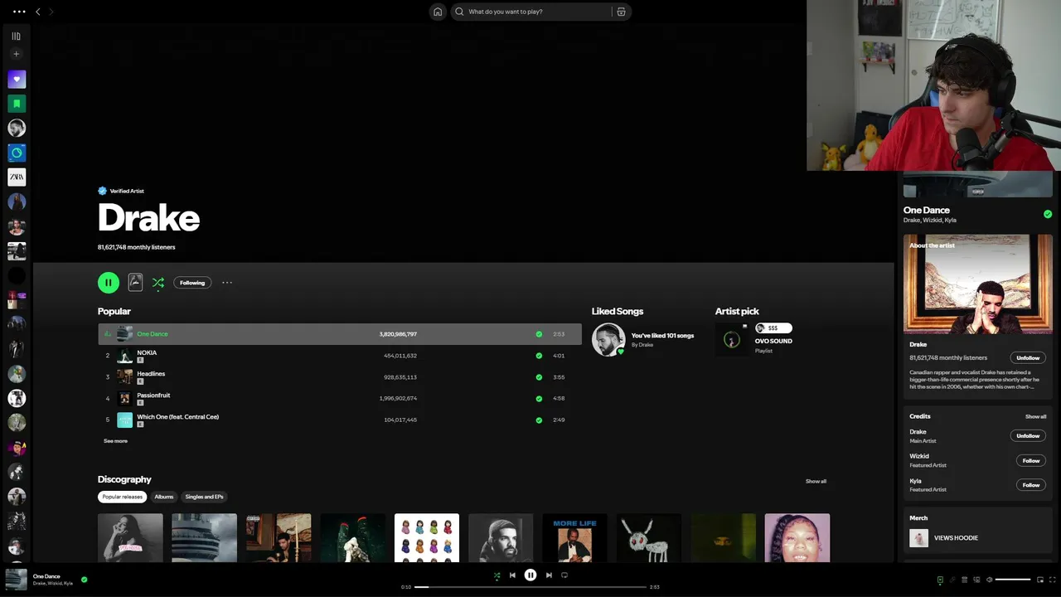Open the blue circular playlist in sidebar
The height and width of the screenshot is (597, 1061).
click(17, 153)
